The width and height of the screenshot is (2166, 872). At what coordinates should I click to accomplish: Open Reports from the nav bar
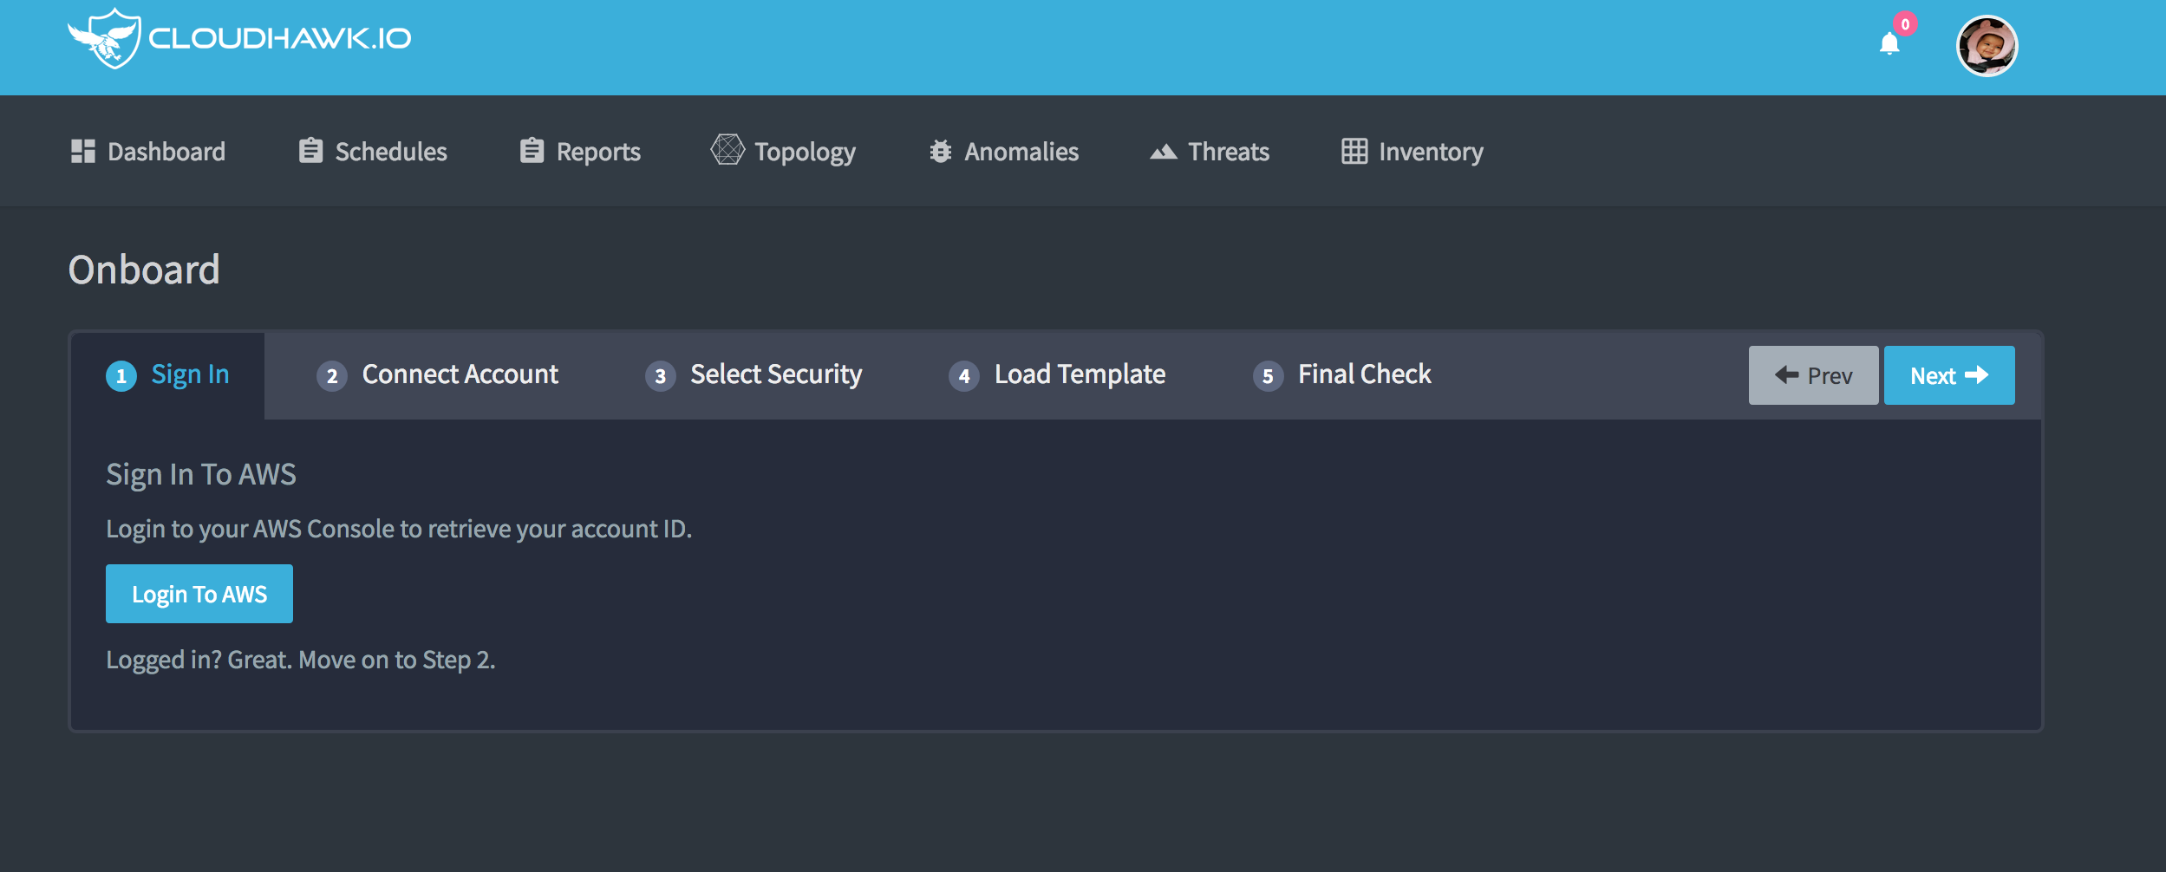(x=531, y=150)
